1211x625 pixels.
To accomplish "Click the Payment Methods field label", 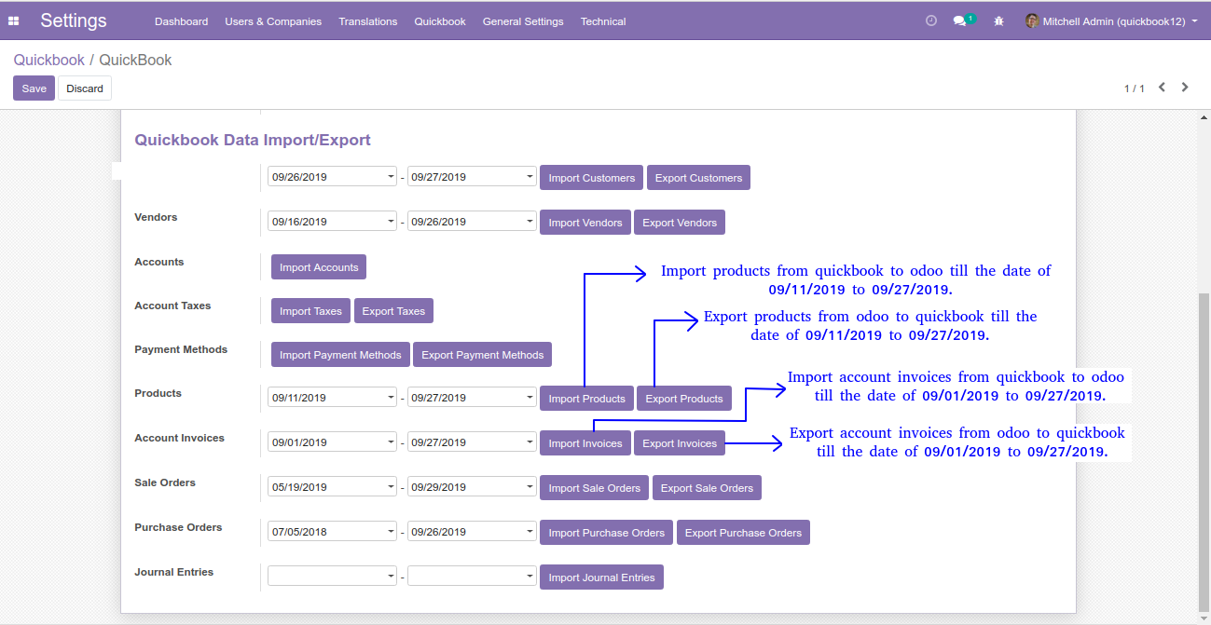I will tap(181, 349).
